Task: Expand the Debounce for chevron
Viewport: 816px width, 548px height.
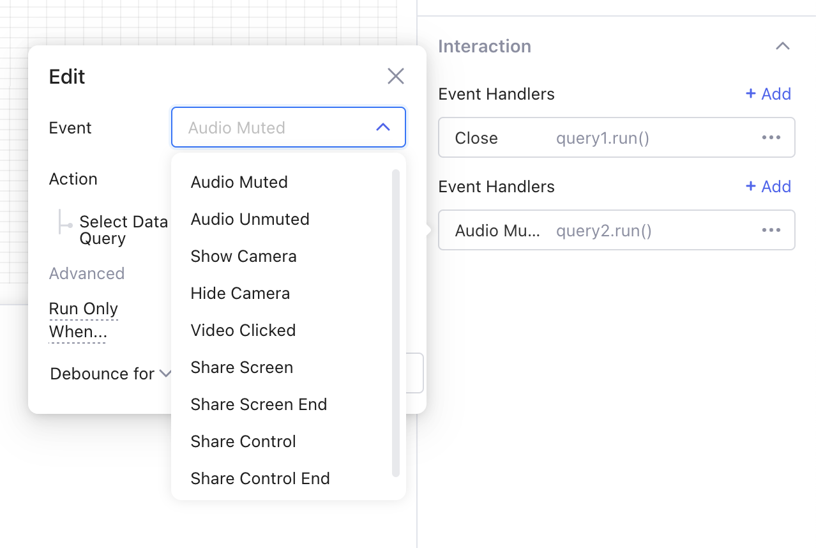Action: [165, 373]
